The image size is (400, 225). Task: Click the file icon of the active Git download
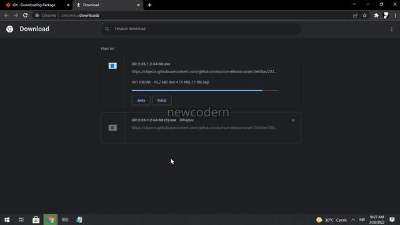112,66
